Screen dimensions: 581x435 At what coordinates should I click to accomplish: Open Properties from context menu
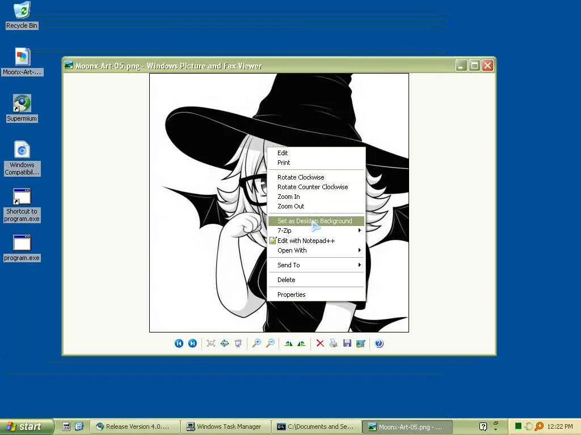316,295
